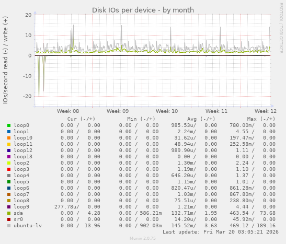Click the sda olive color swatch

(x=9, y=213)
